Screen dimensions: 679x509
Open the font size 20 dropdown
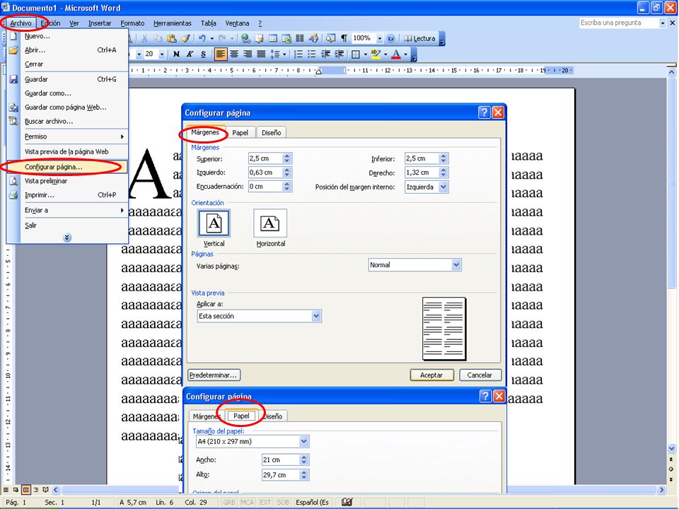(162, 54)
